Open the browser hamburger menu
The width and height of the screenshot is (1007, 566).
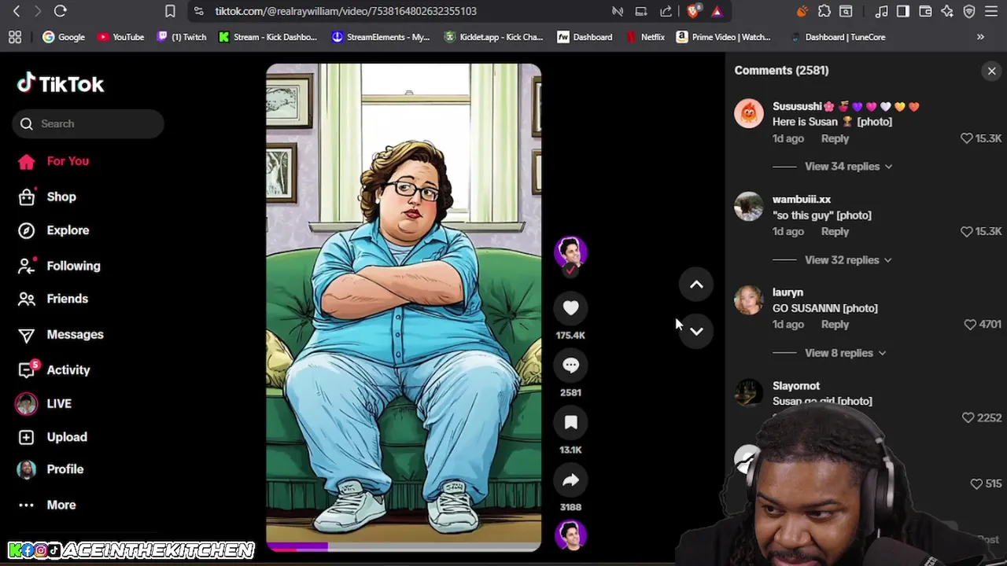click(x=991, y=11)
